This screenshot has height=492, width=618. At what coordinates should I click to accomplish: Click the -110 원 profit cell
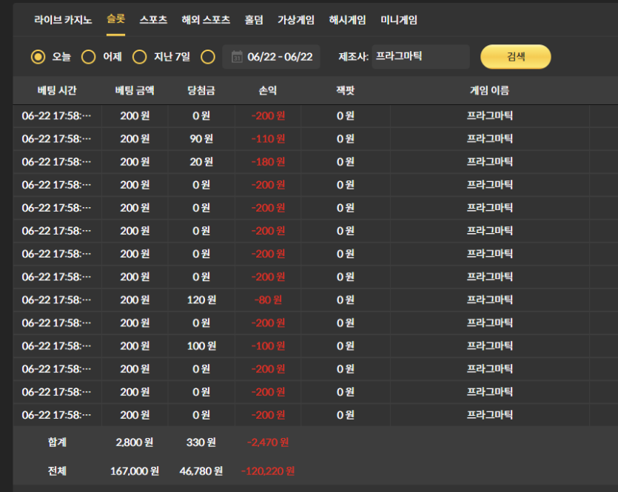[268, 138]
